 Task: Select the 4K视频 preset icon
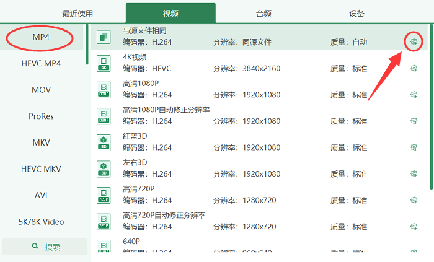tap(104, 64)
